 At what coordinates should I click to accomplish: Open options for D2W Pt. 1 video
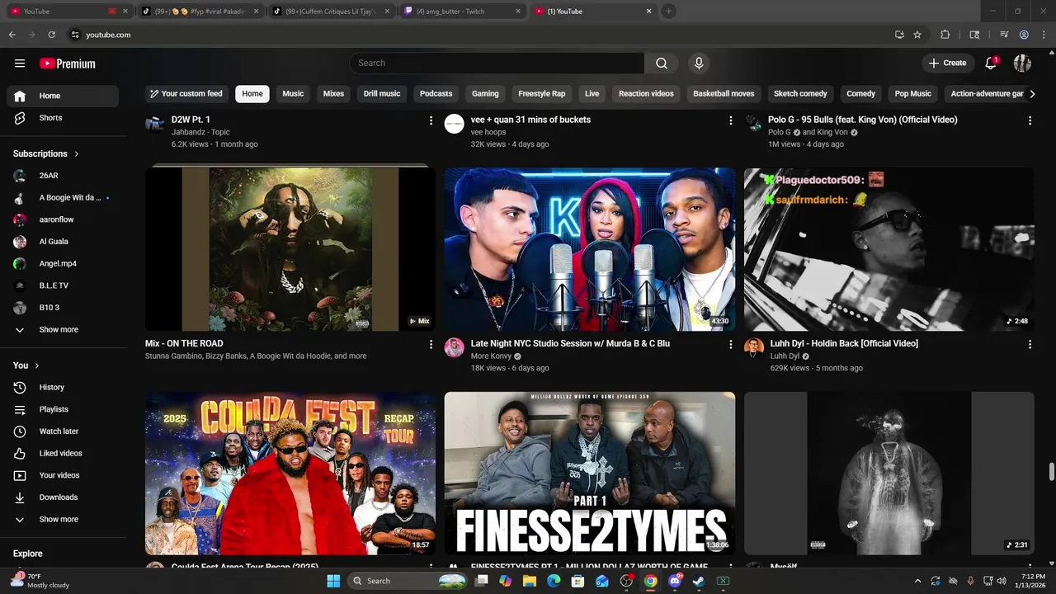tap(431, 120)
